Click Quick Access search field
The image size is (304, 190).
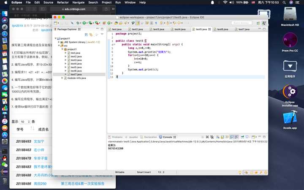coord(242,23)
